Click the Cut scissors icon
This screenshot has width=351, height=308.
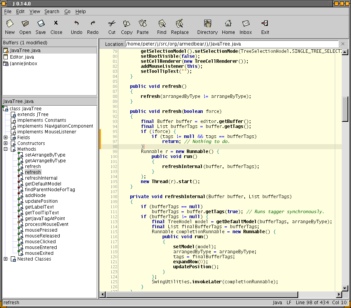click(112, 24)
